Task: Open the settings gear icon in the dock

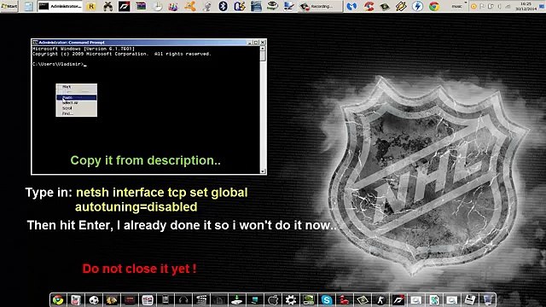Action: point(291,299)
